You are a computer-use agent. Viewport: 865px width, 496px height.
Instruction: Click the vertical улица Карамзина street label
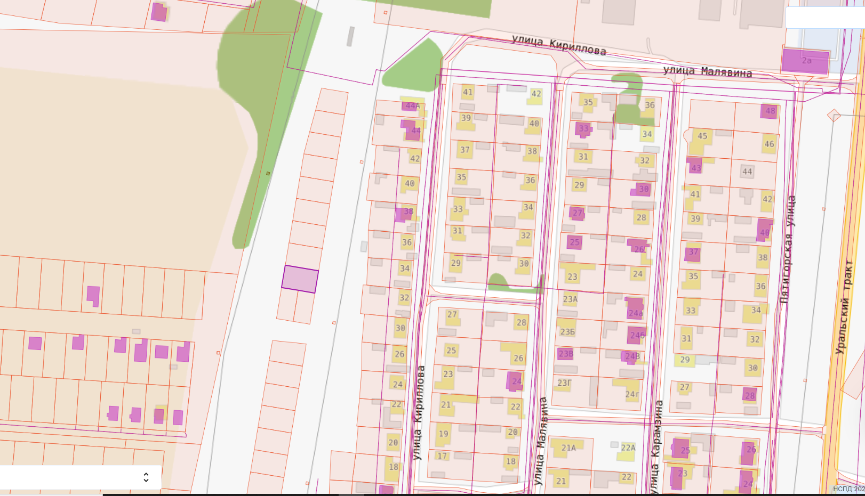(656, 446)
